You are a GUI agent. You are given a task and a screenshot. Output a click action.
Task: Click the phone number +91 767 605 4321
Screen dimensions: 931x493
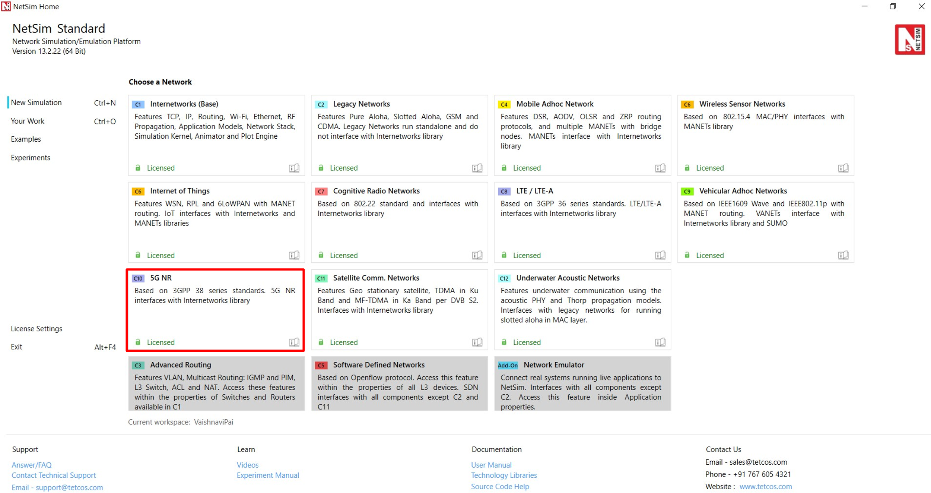click(x=762, y=474)
